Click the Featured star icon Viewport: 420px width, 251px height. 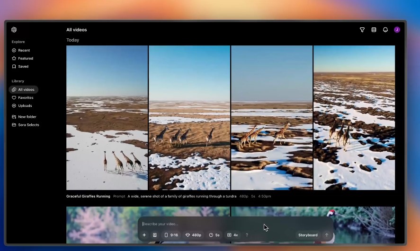click(x=14, y=58)
